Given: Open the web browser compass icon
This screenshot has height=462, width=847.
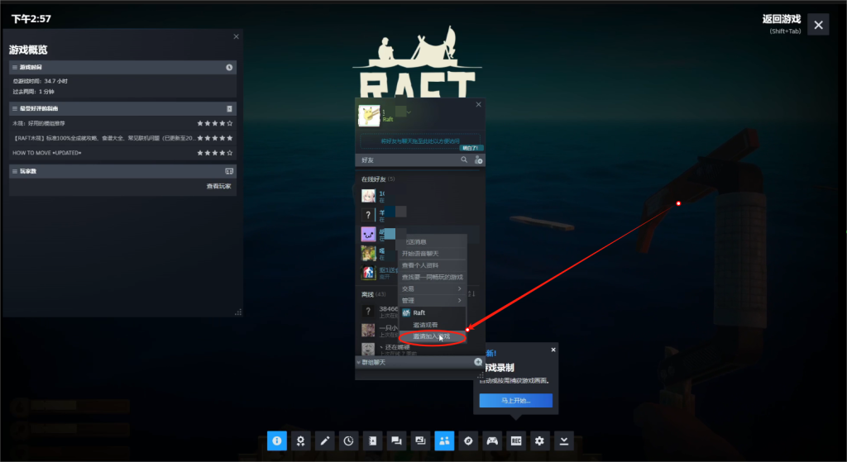Looking at the screenshot, I should (468, 441).
